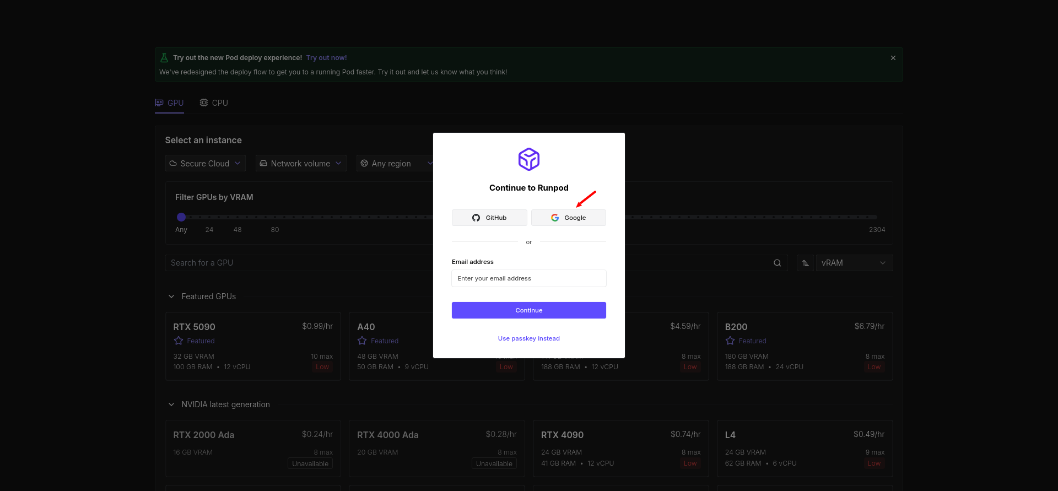This screenshot has width=1058, height=491.
Task: Click the CPU tab processor icon
Action: 204,103
